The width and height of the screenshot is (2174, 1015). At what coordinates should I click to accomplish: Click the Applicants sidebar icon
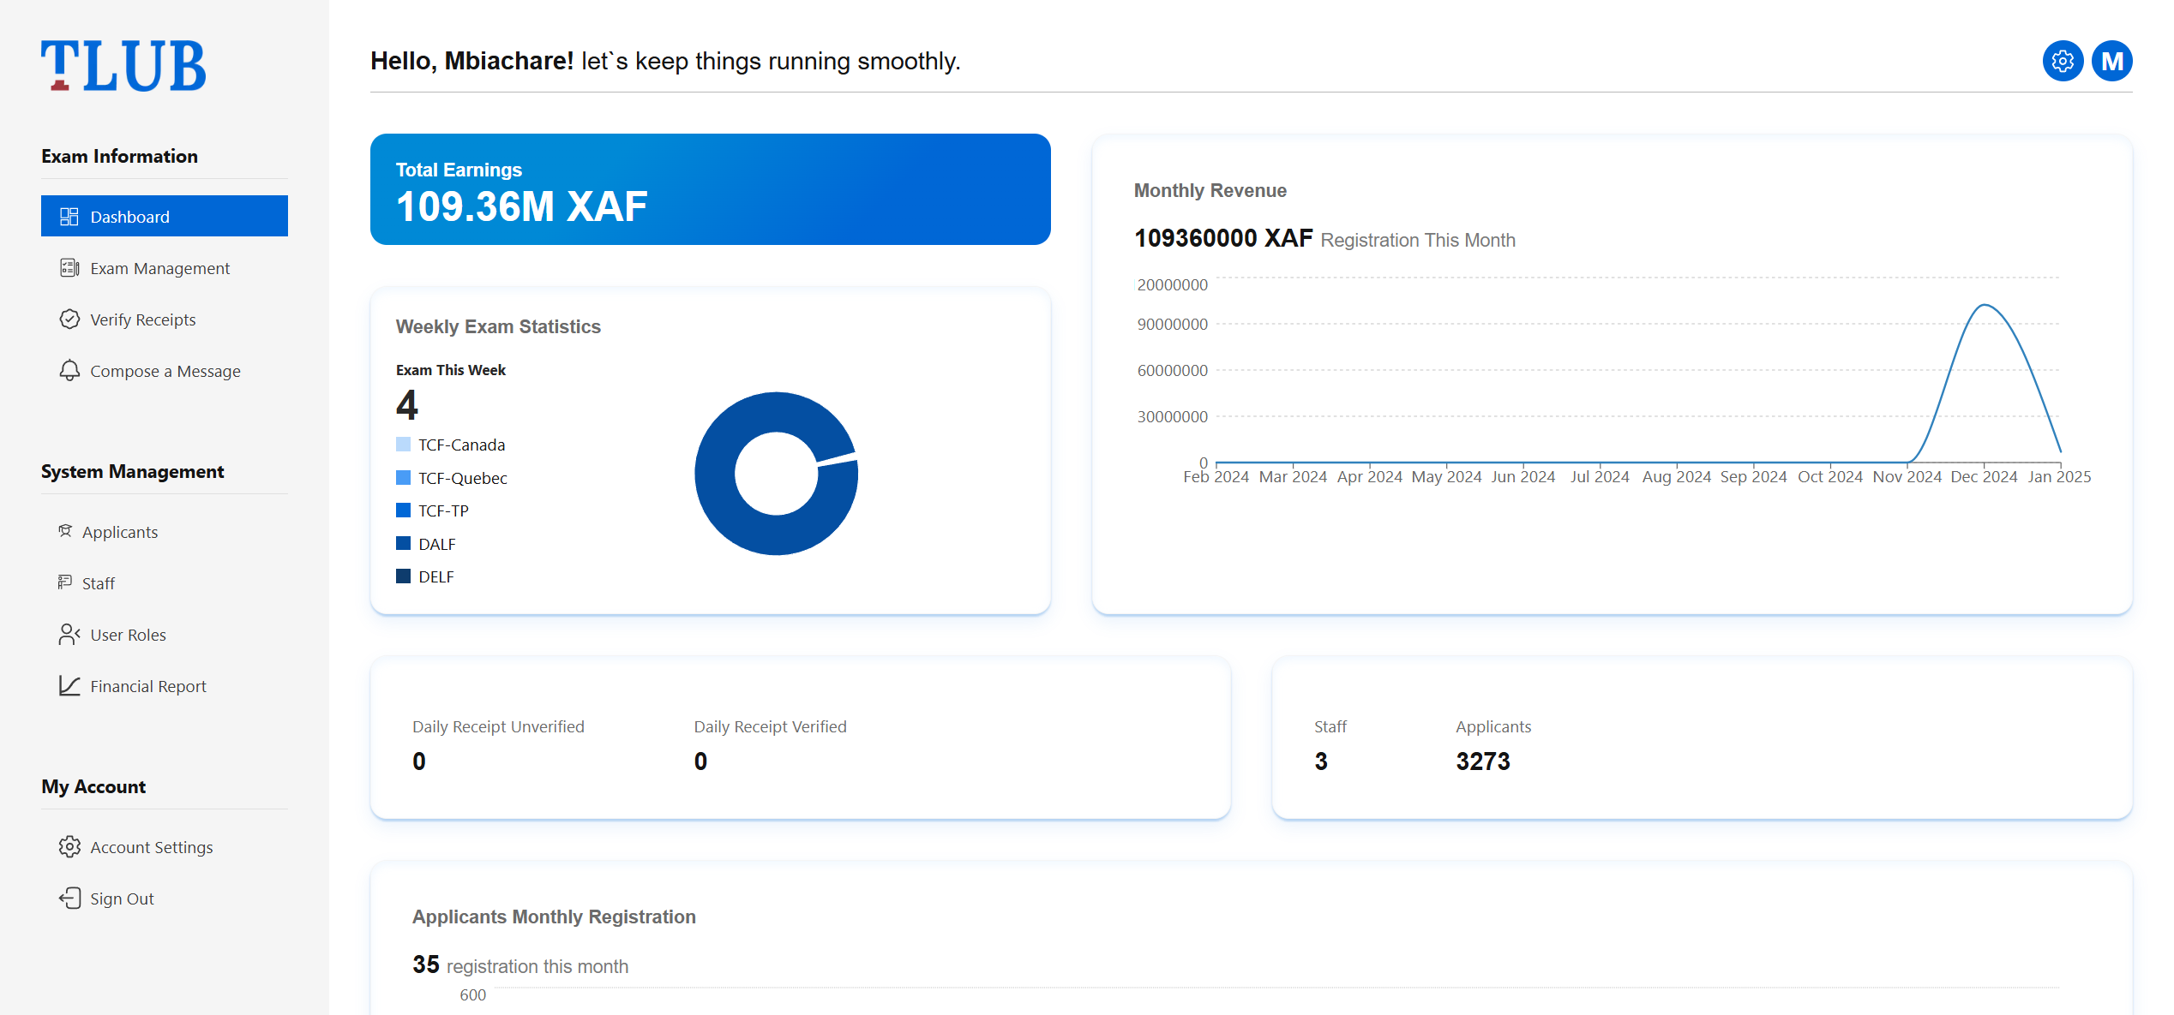click(65, 531)
